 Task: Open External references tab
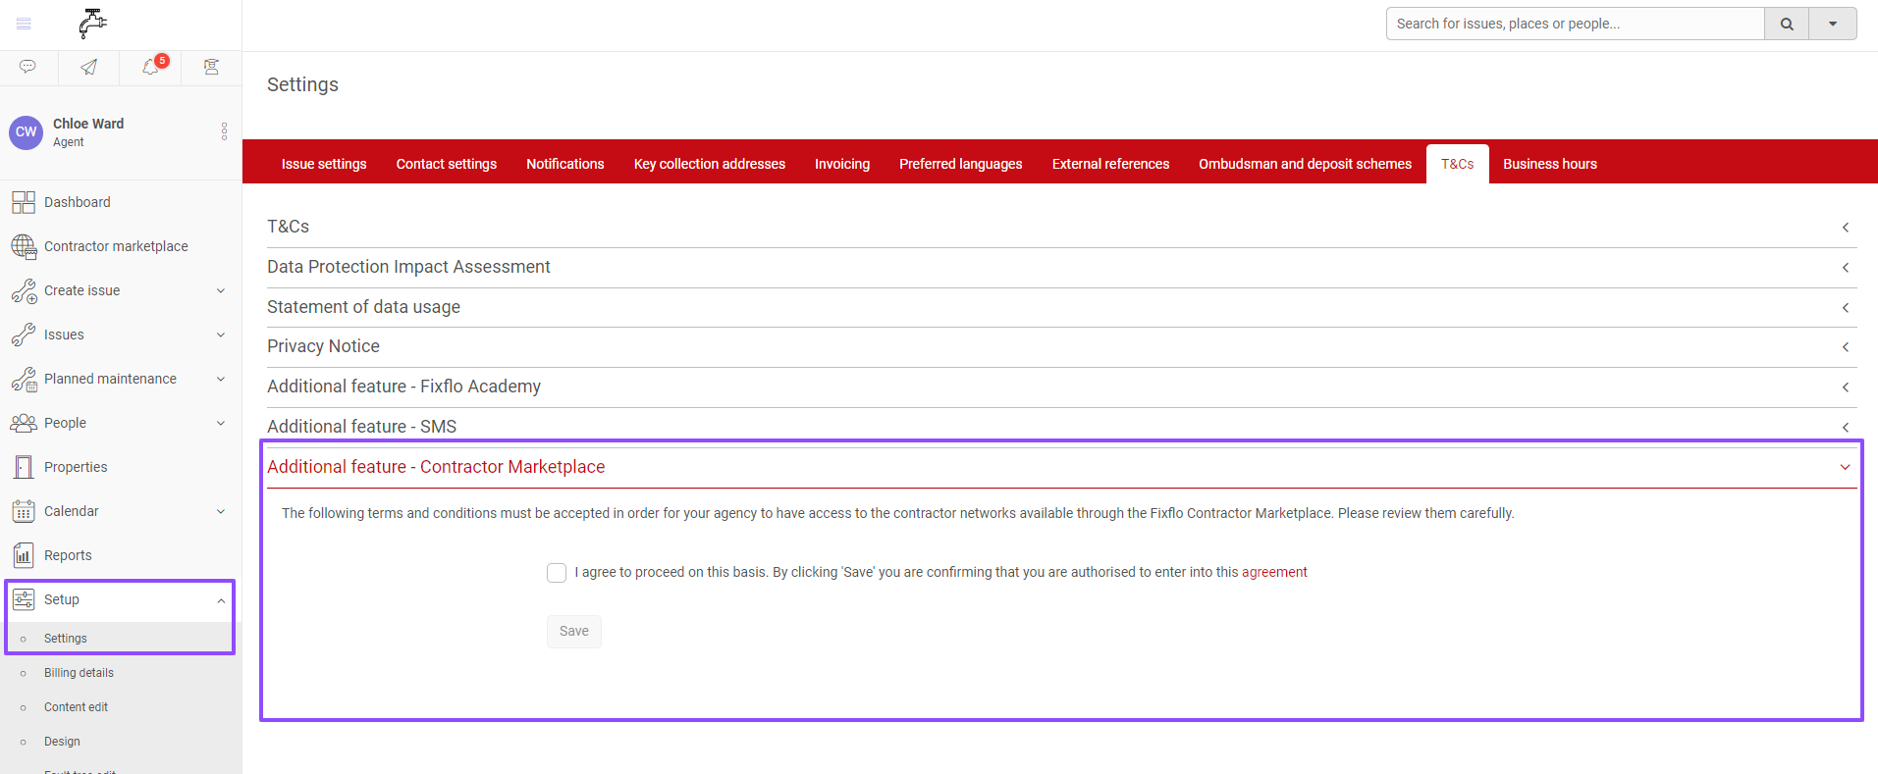coord(1111,164)
